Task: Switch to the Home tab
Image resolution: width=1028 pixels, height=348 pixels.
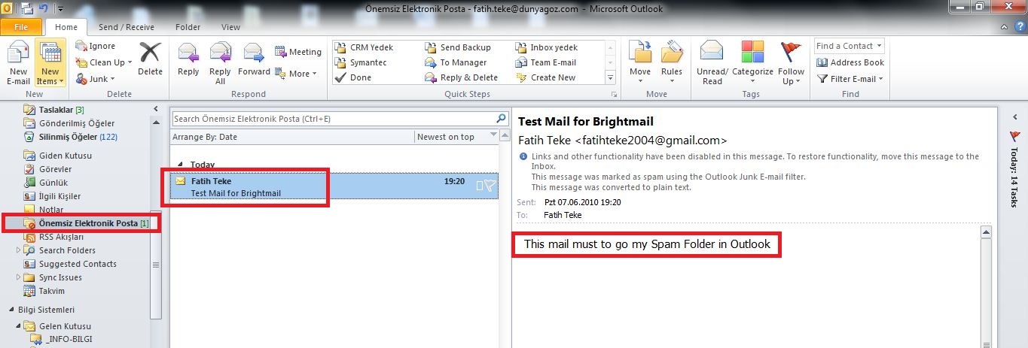Action: point(66,27)
